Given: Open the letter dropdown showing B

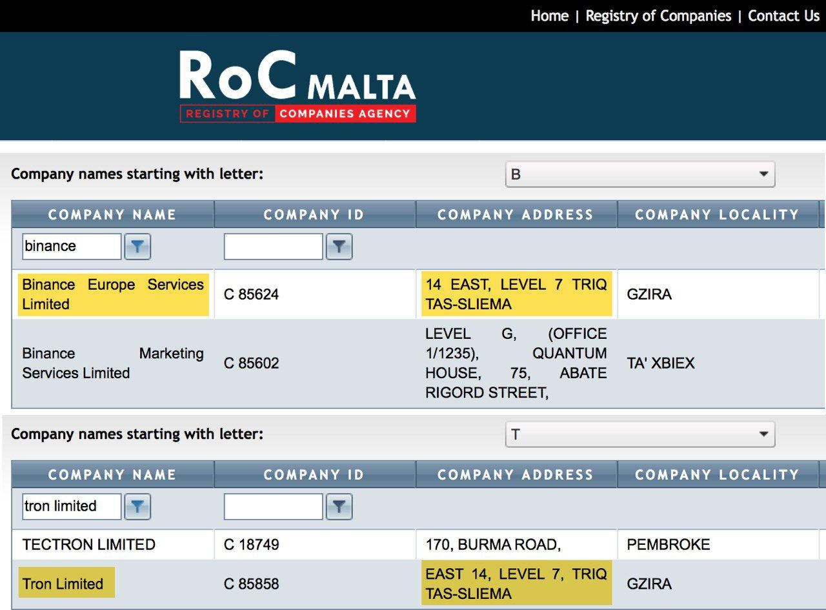Looking at the screenshot, I should (x=640, y=174).
